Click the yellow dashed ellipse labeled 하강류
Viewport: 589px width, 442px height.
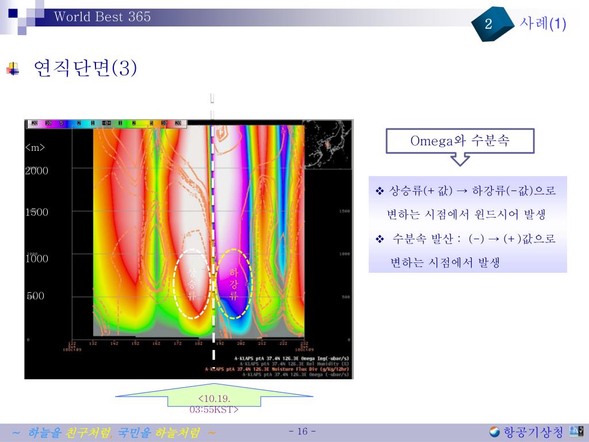234,284
